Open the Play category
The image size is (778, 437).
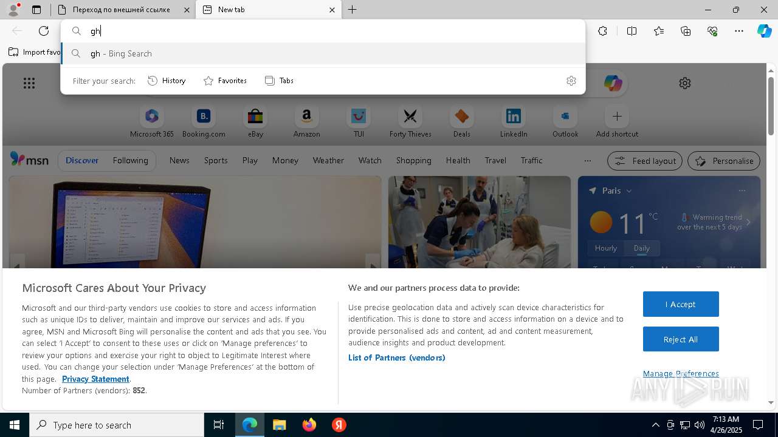(x=250, y=160)
